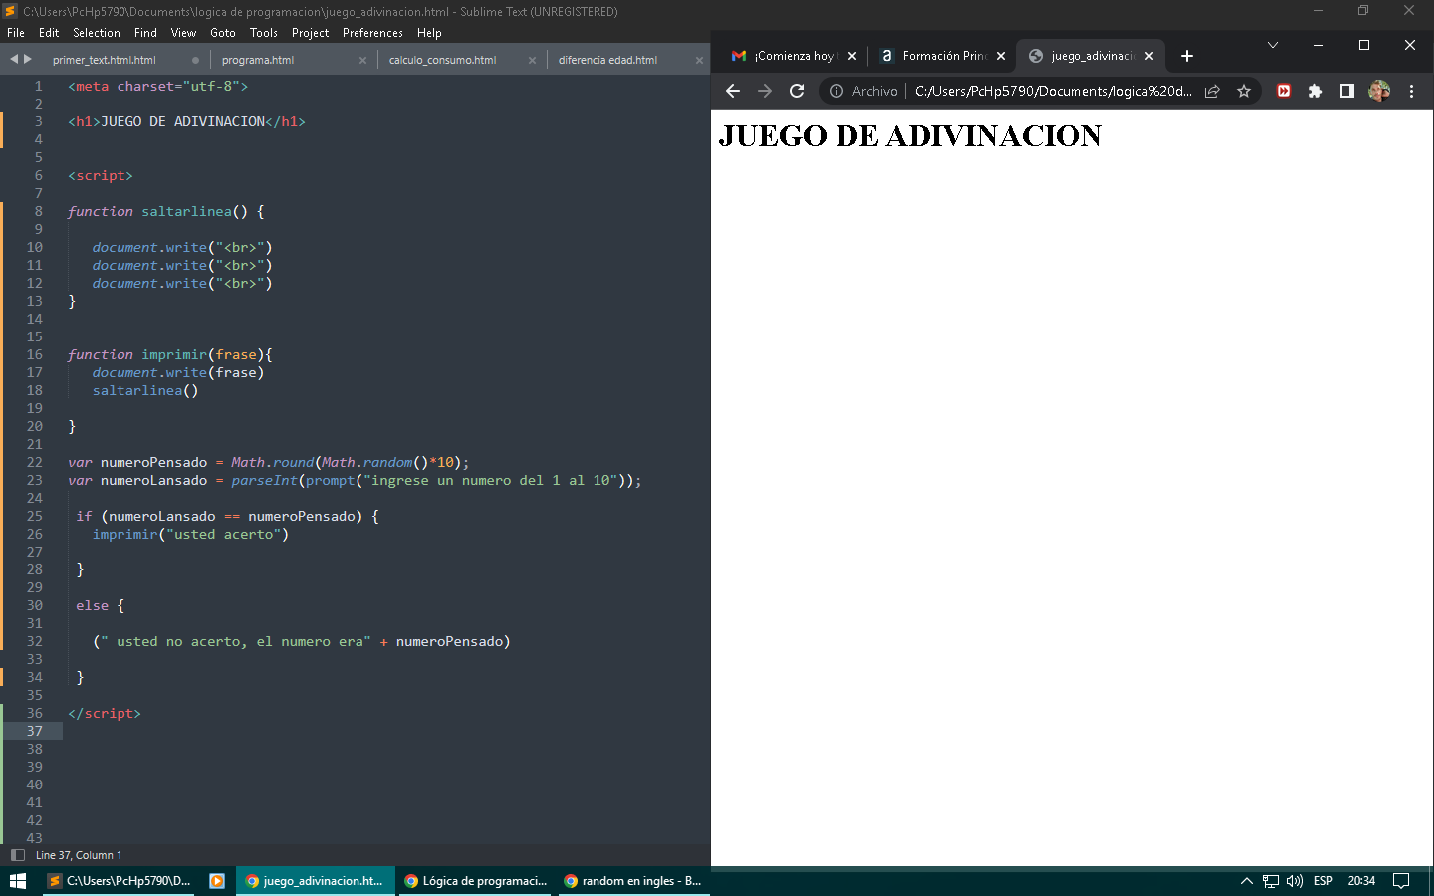Image resolution: width=1434 pixels, height=896 pixels.
Task: Open the Edit menu
Action: coord(49,33)
